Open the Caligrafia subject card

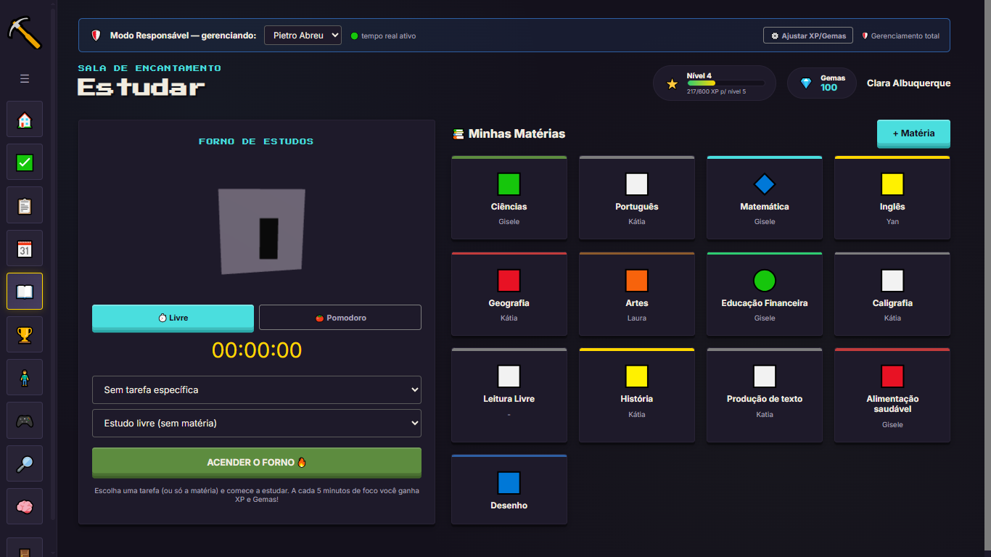click(892, 294)
